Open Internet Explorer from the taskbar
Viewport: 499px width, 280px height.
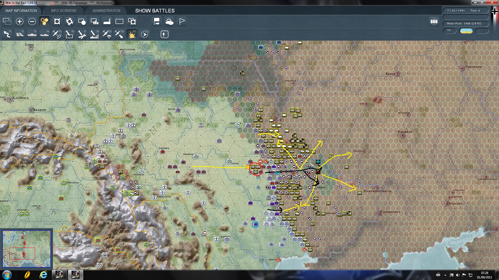click(43, 275)
